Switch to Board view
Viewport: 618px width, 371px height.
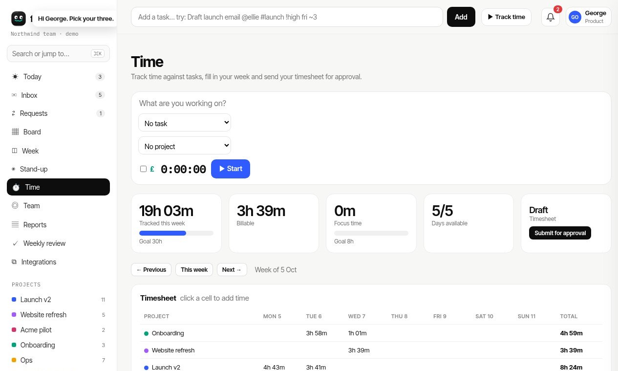pos(58,132)
